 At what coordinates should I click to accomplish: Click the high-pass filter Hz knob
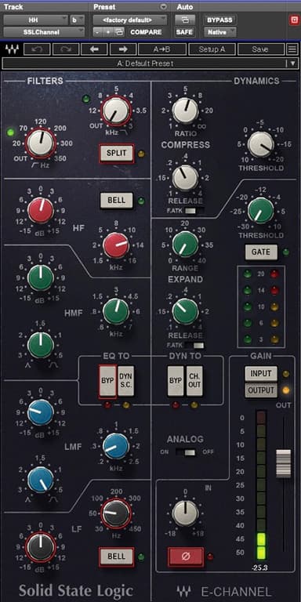[x=41, y=143]
